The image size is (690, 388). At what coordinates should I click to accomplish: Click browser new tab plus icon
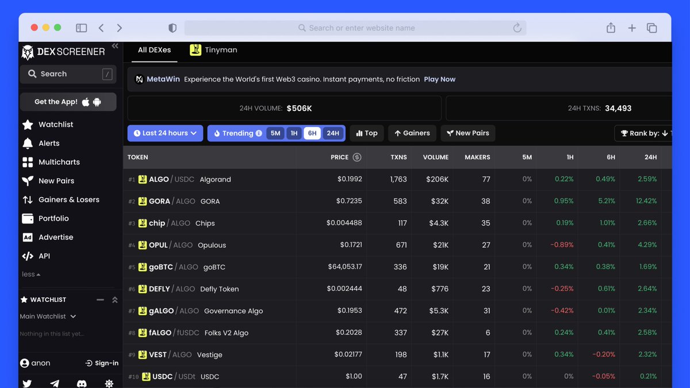coord(632,28)
